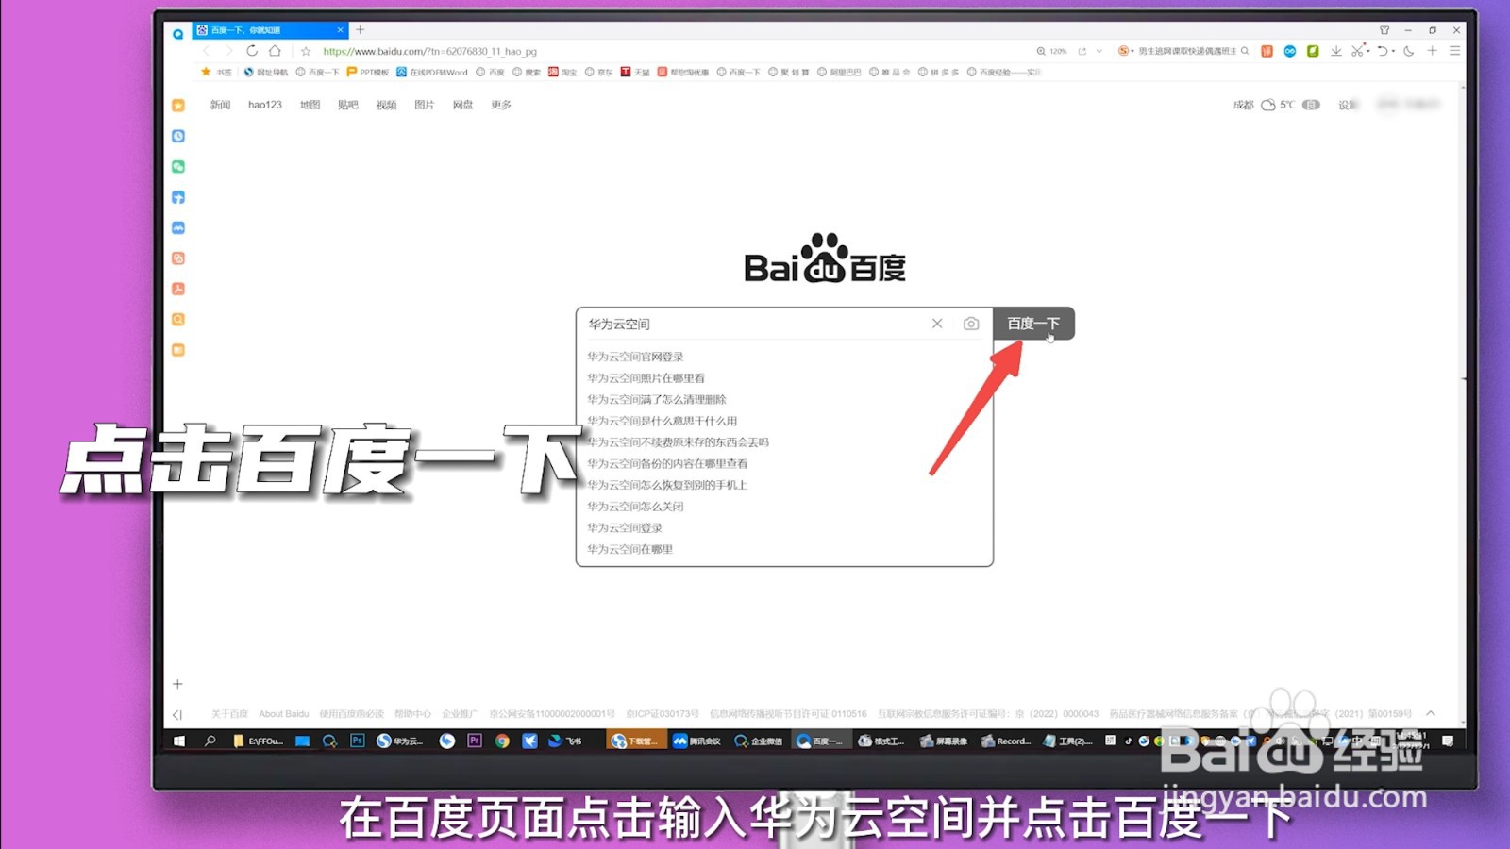Click the undo closed-tab arrow icon
This screenshot has width=1510, height=849.
tap(1383, 51)
